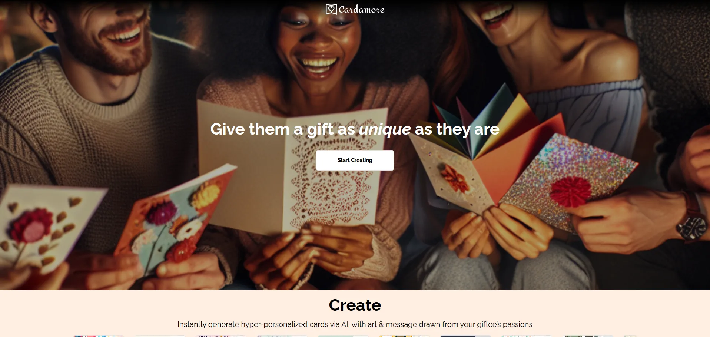Open the sixth yellow-gold card thumbnail
Image resolution: width=710 pixels, height=337 pixels.
[x=404, y=336]
